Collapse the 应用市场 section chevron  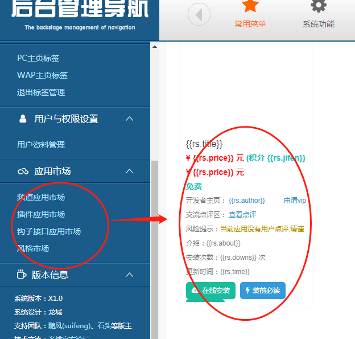pyautogui.click(x=130, y=171)
